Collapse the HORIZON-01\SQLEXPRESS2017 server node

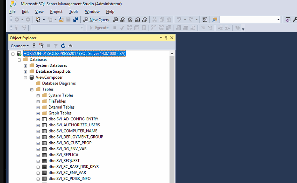[13, 54]
